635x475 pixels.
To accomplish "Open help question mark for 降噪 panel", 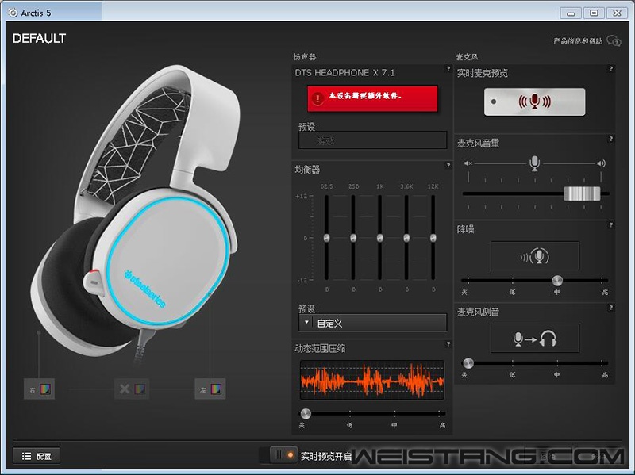I will [x=610, y=225].
